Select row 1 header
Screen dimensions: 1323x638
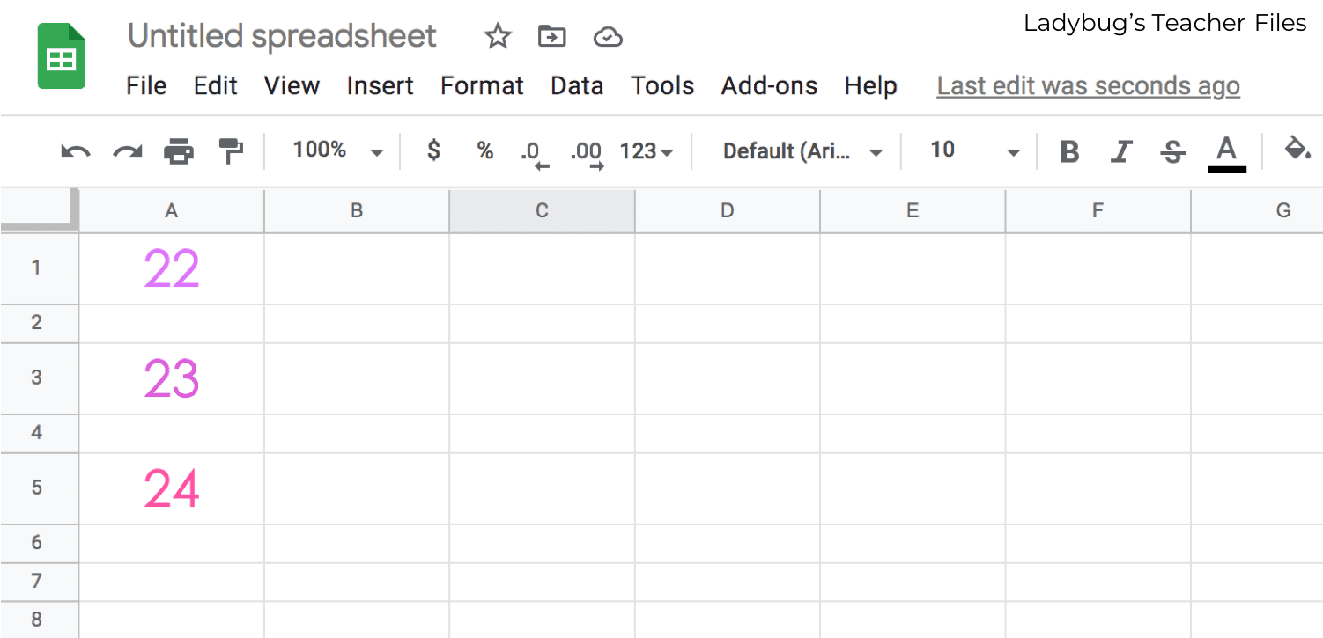click(39, 268)
